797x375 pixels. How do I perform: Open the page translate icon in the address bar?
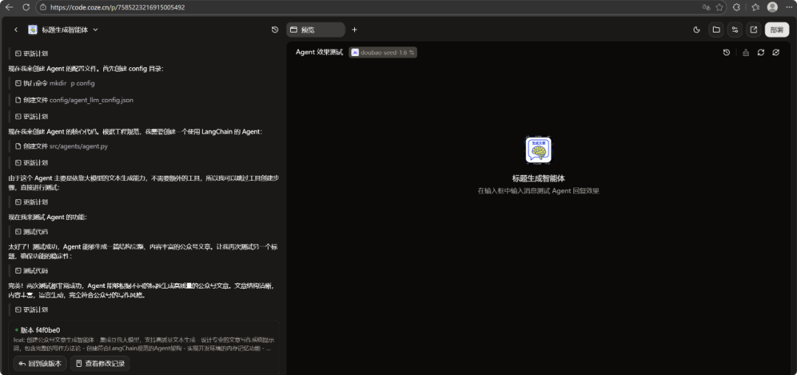tap(706, 7)
